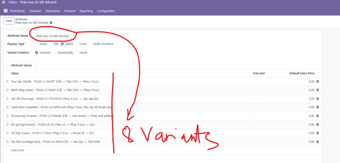Click the Attribute Name input field
The width and height of the screenshot is (340, 163).
point(53,36)
